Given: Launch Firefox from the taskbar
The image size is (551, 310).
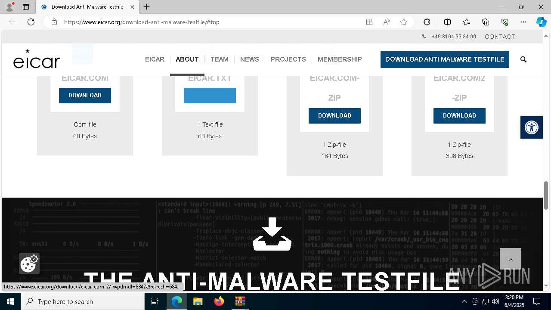Looking at the screenshot, I should pos(219,301).
